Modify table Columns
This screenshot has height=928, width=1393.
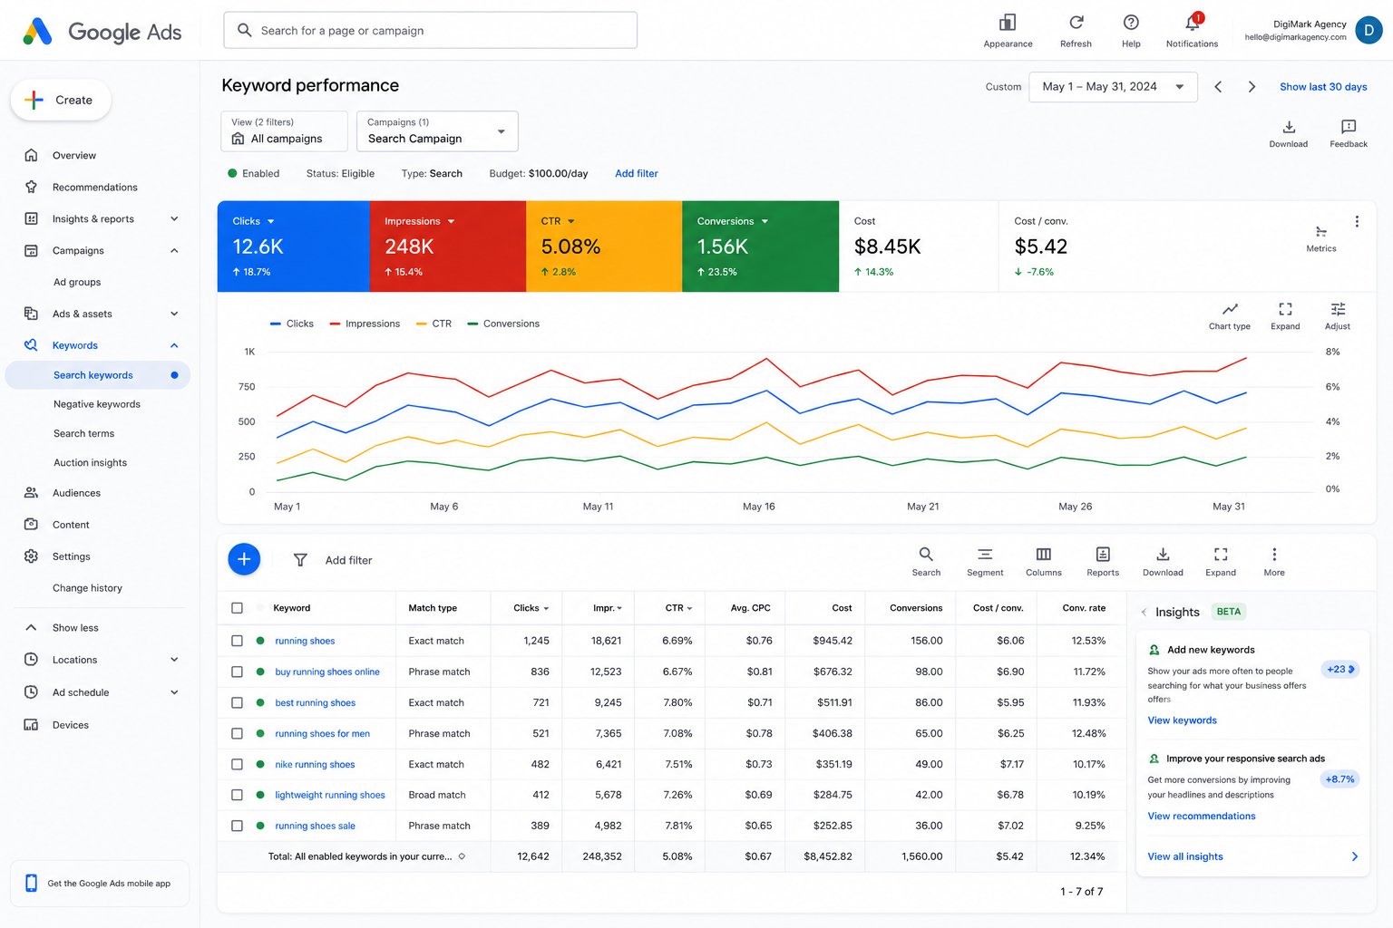click(1044, 554)
